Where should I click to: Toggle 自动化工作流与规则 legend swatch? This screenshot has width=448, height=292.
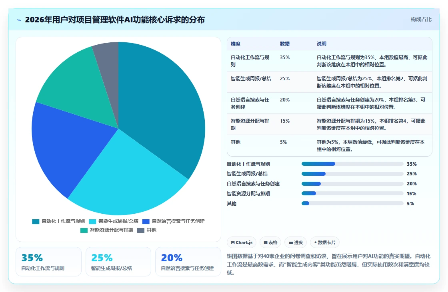[x=36, y=222]
